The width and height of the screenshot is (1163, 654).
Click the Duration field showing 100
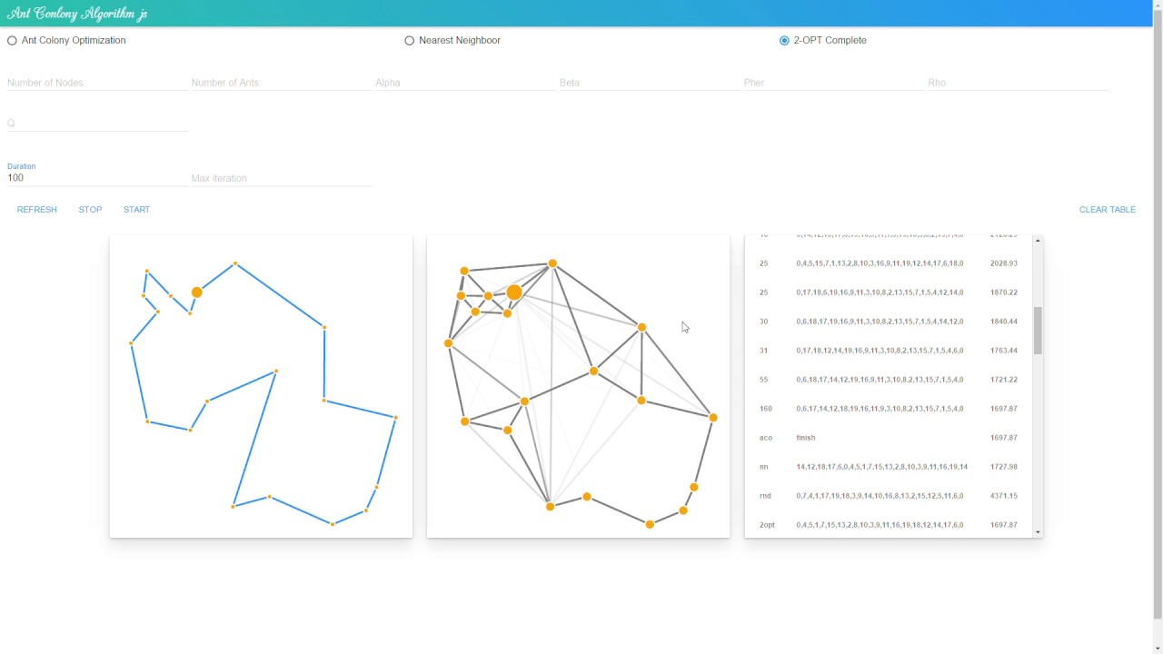pyautogui.click(x=97, y=178)
